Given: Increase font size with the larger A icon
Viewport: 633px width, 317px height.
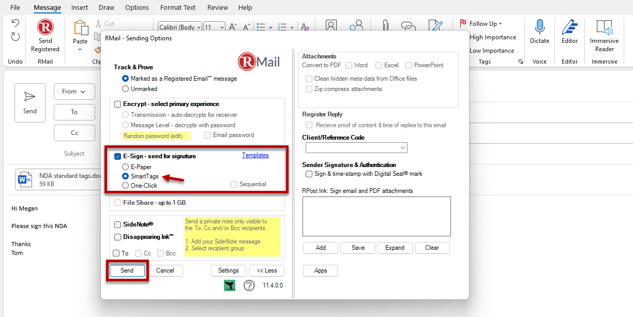Looking at the screenshot, I should click(x=233, y=27).
